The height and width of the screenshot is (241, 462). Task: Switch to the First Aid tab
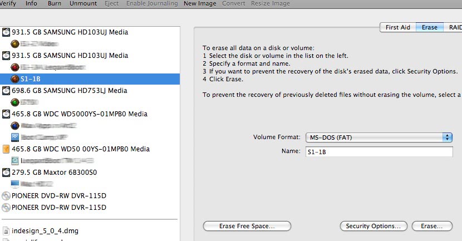pyautogui.click(x=398, y=27)
